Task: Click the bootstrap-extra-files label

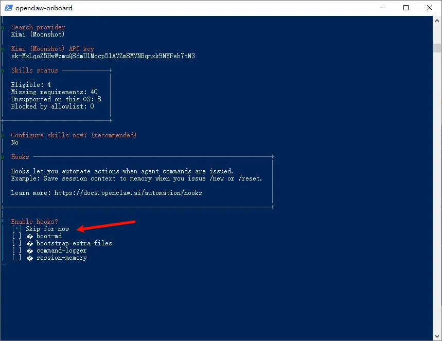Action: (74, 243)
